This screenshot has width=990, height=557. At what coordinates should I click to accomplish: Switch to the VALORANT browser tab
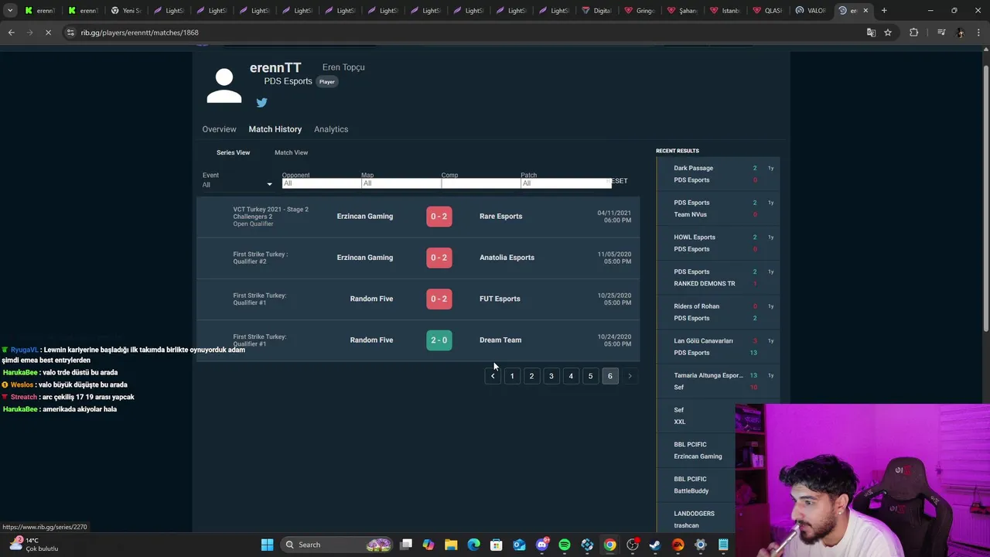[x=811, y=10]
